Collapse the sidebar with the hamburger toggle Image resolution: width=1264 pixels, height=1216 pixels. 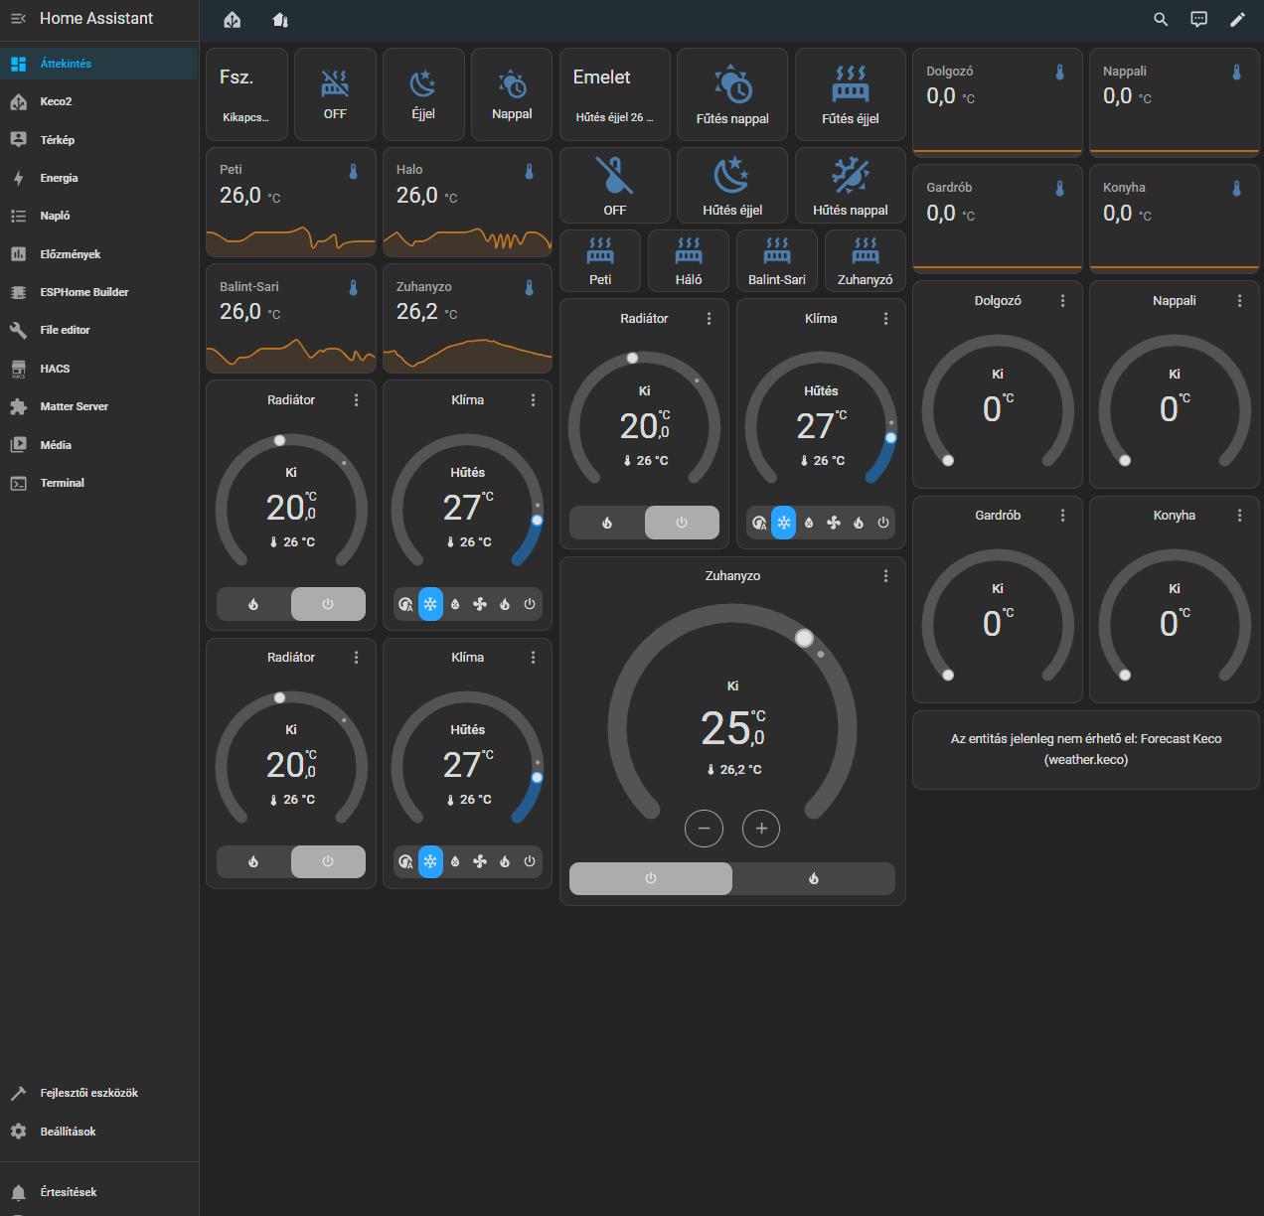click(18, 19)
